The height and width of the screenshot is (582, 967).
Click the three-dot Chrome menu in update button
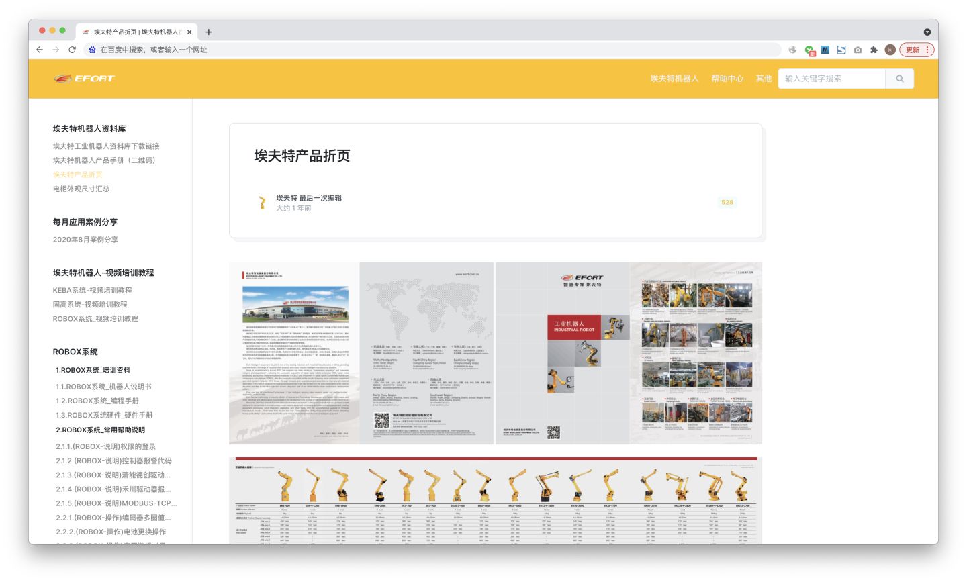[x=927, y=50]
